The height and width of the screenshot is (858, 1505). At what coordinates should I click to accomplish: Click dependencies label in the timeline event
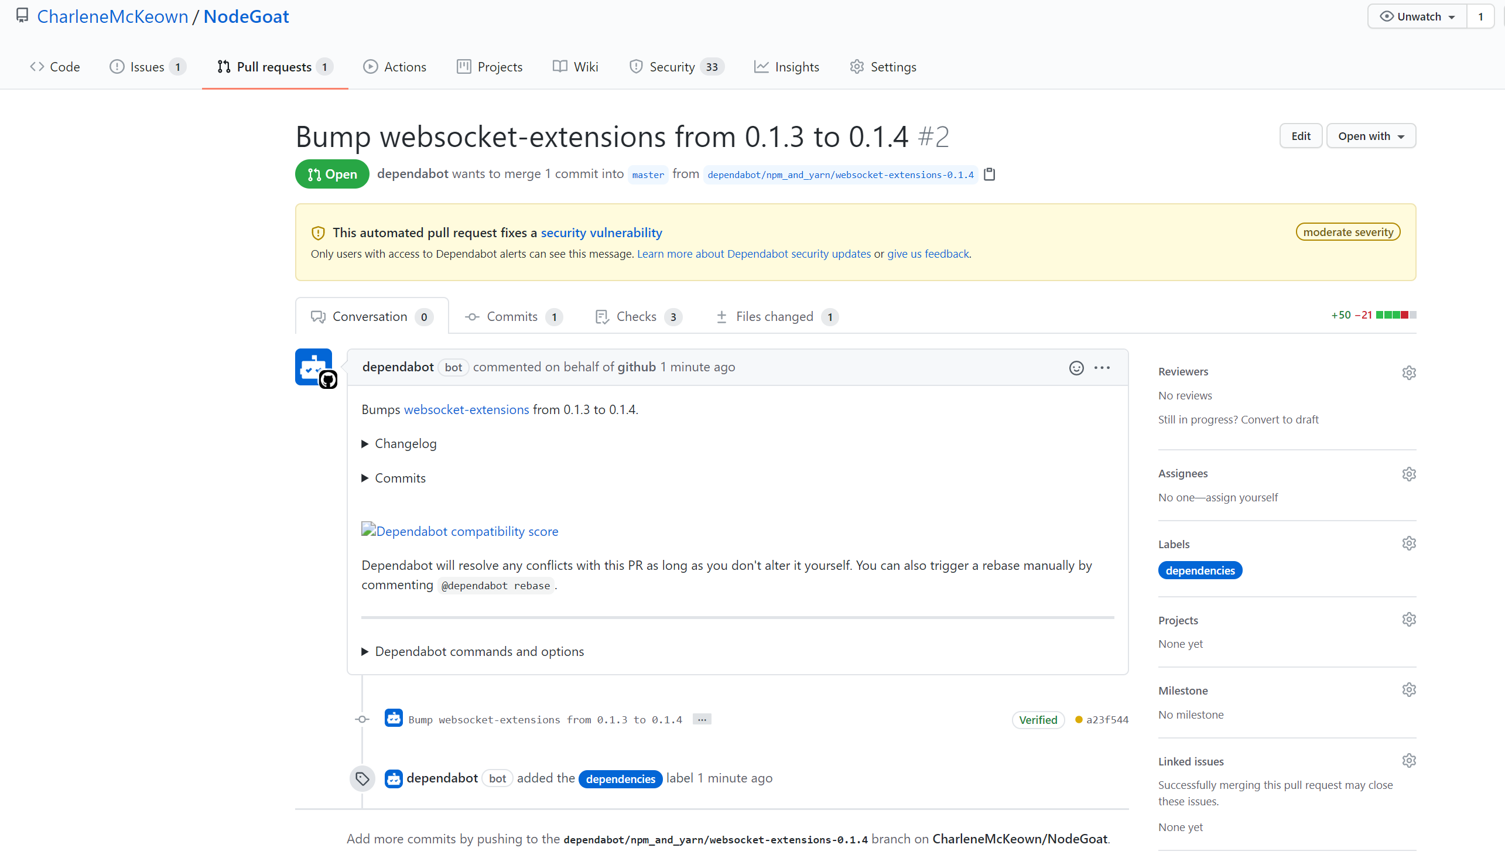620,778
